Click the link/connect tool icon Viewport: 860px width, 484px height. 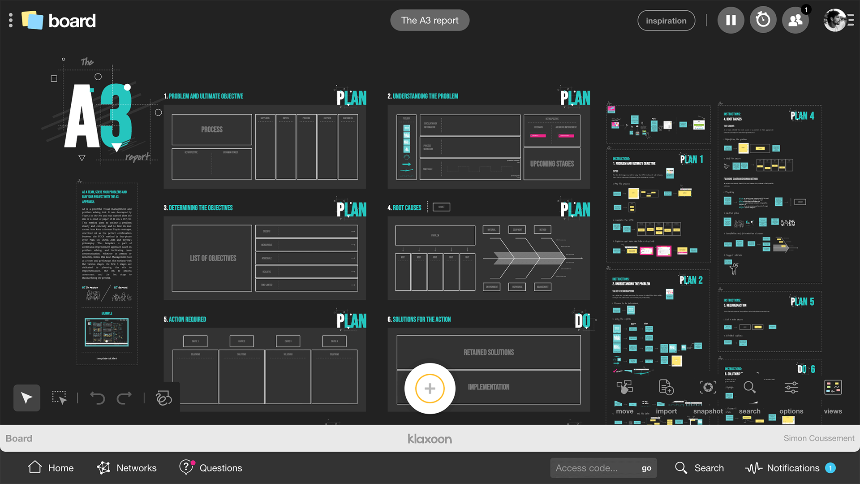[x=163, y=398]
